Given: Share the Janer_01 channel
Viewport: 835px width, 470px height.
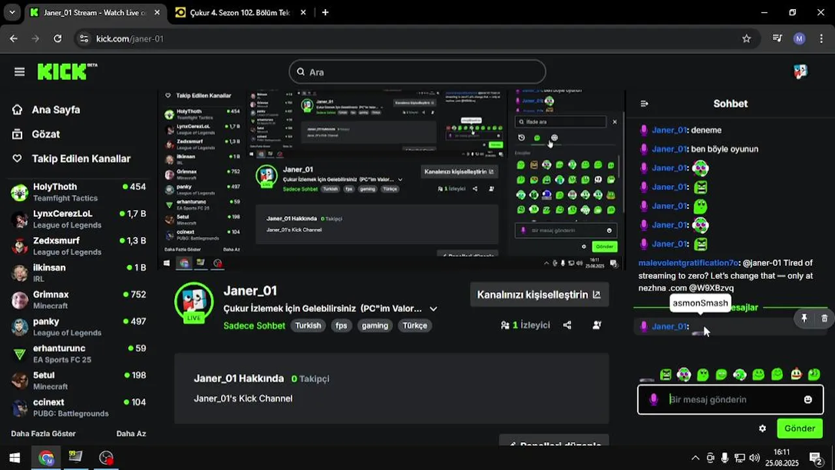Looking at the screenshot, I should (568, 325).
